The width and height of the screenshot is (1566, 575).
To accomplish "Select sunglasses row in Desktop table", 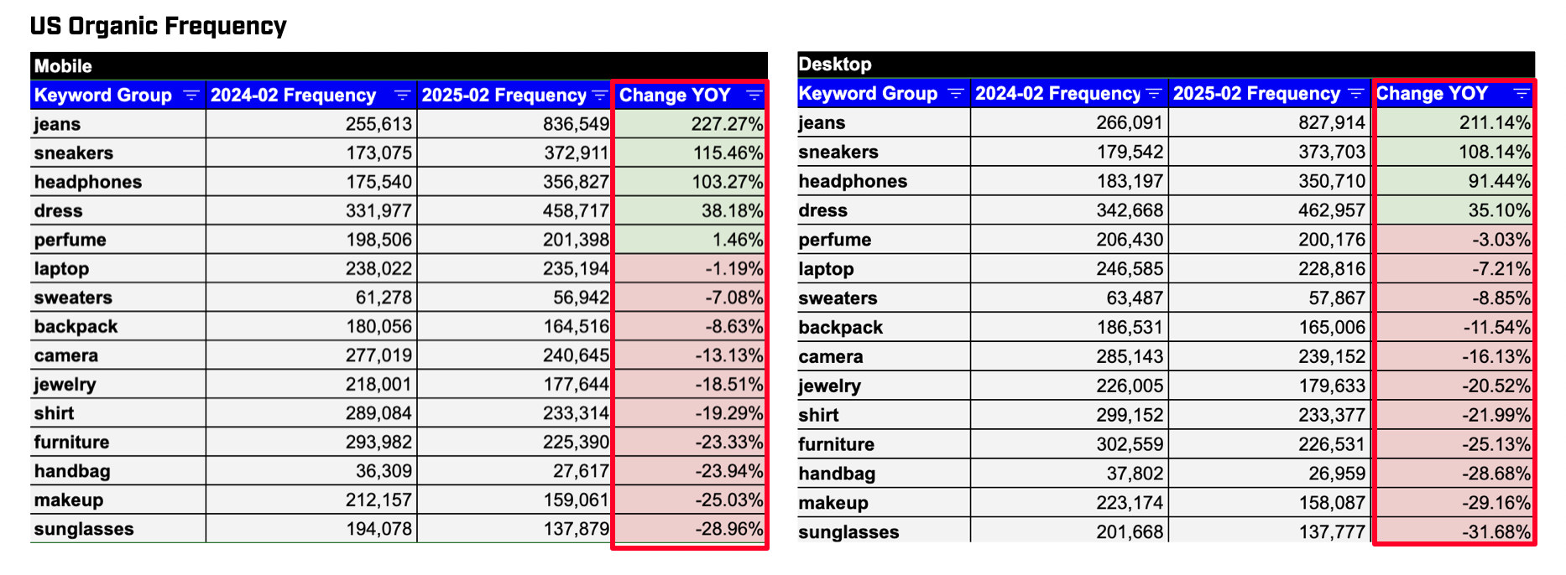I will click(1166, 532).
